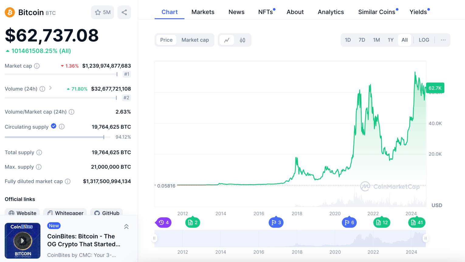Open the Markets tab

[203, 12]
